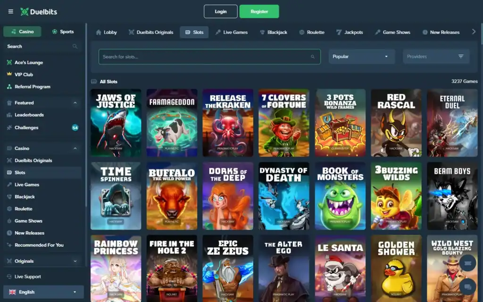
Task: Open the Providers dropdown
Action: tap(436, 57)
